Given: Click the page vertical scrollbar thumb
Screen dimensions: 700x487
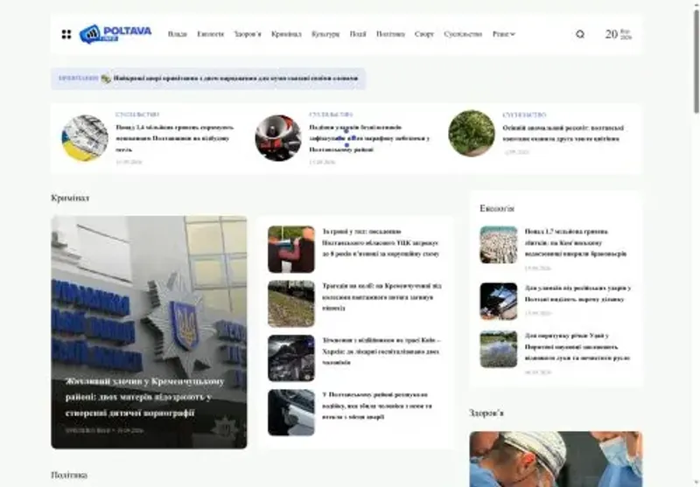Looking at the screenshot, I should point(696,61).
